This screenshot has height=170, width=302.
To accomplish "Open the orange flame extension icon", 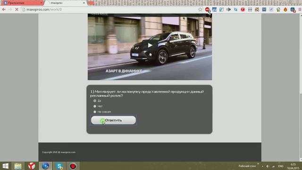I will tap(285, 9).
